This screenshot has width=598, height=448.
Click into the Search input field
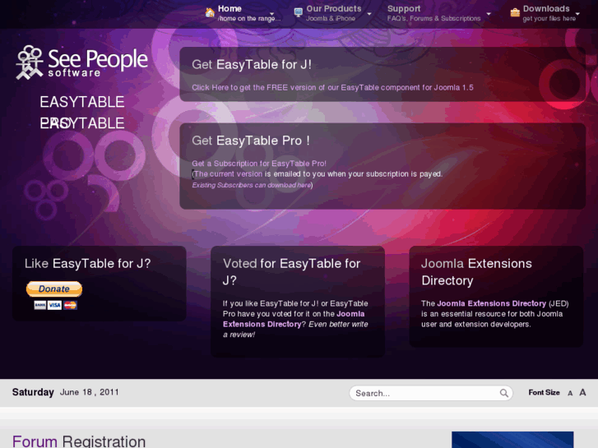[425, 393]
